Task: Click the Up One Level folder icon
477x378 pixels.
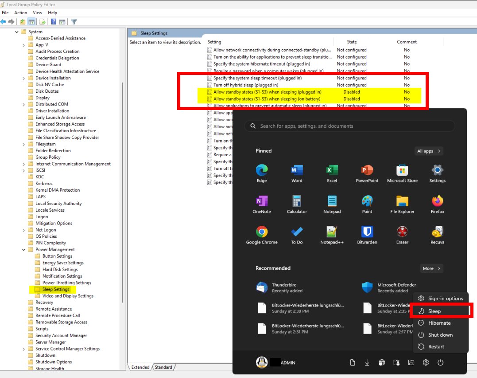Action: [x=23, y=22]
